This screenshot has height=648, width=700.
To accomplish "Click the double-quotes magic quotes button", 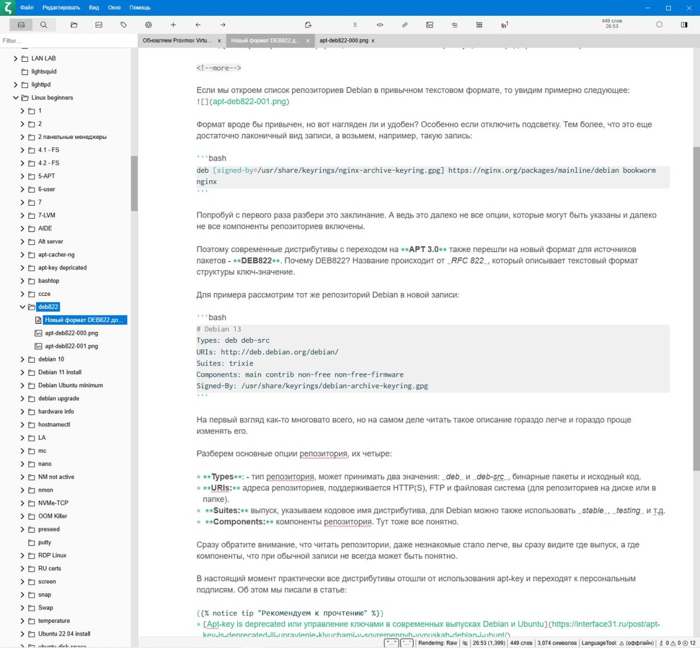I will click(391, 643).
